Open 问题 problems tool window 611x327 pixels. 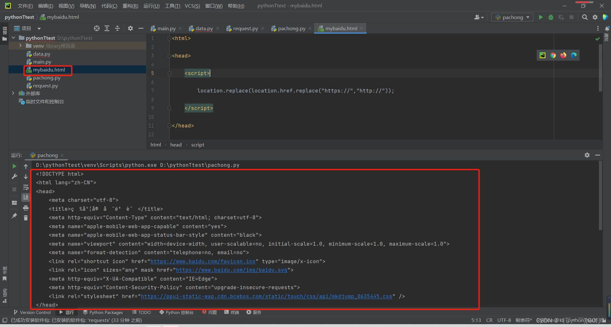[210, 312]
